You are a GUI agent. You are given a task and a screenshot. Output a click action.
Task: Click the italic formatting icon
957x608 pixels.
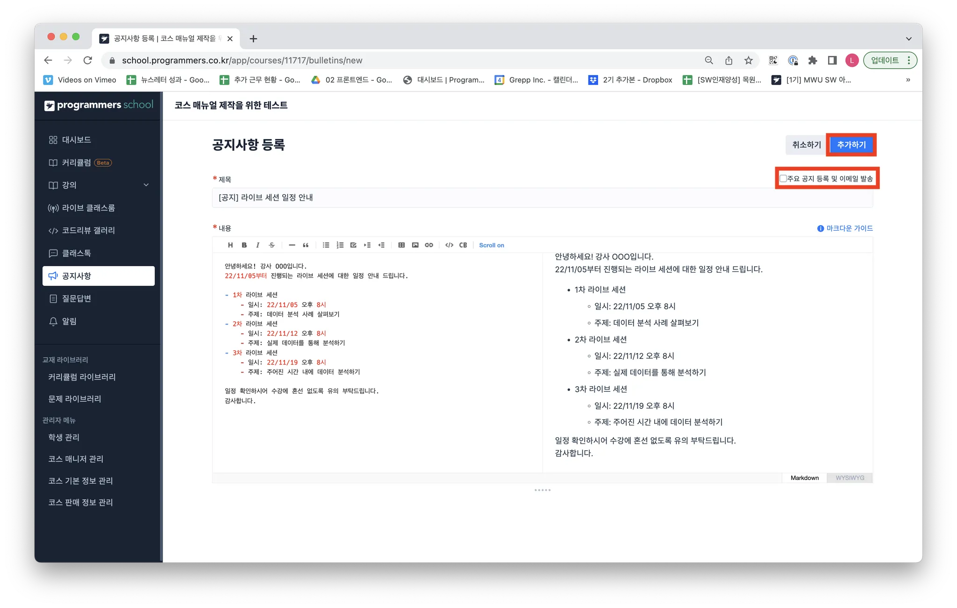click(x=257, y=245)
